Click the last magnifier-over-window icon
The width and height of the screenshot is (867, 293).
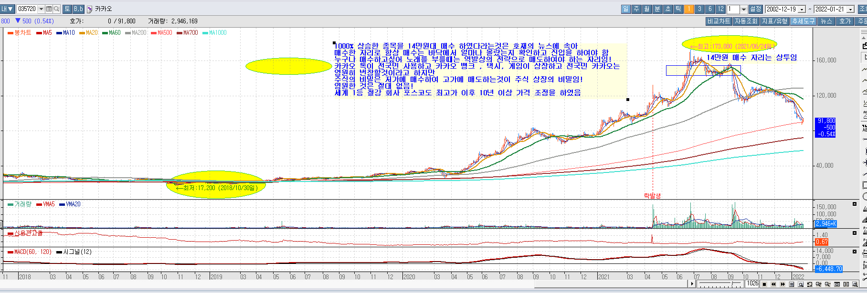click(855, 284)
